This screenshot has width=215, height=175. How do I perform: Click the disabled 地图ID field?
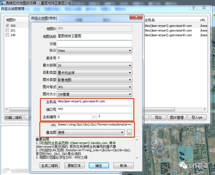(95, 28)
